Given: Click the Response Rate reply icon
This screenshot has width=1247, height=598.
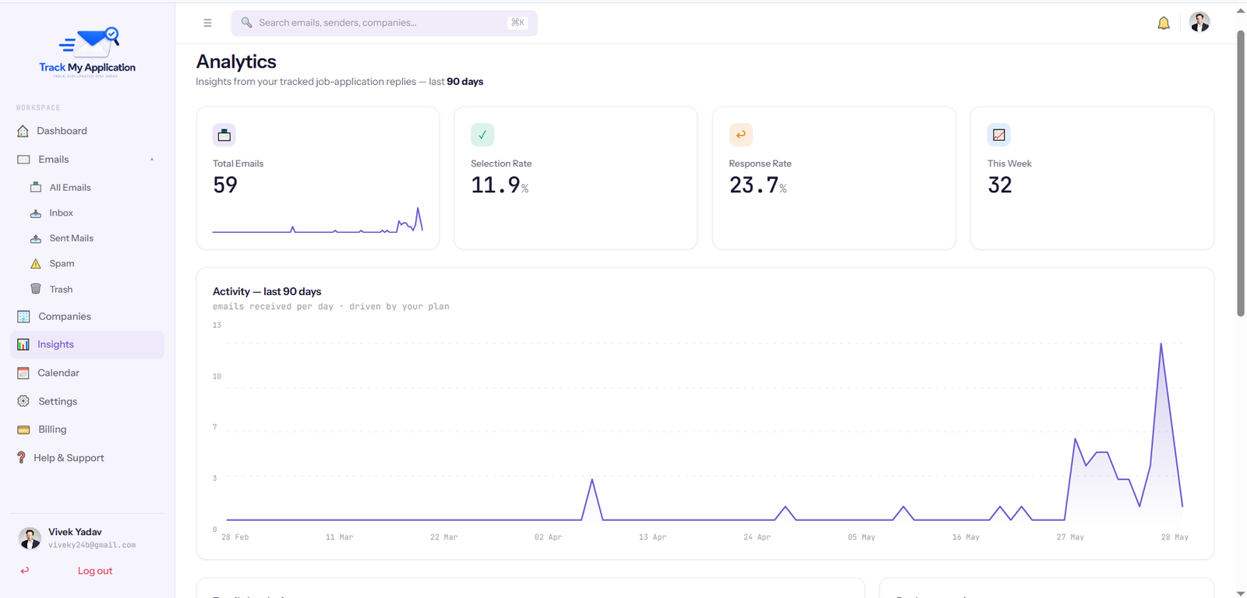Looking at the screenshot, I should pos(740,135).
